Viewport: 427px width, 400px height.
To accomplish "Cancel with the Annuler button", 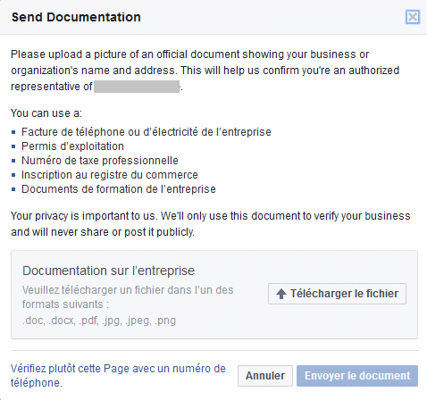I will 265,376.
